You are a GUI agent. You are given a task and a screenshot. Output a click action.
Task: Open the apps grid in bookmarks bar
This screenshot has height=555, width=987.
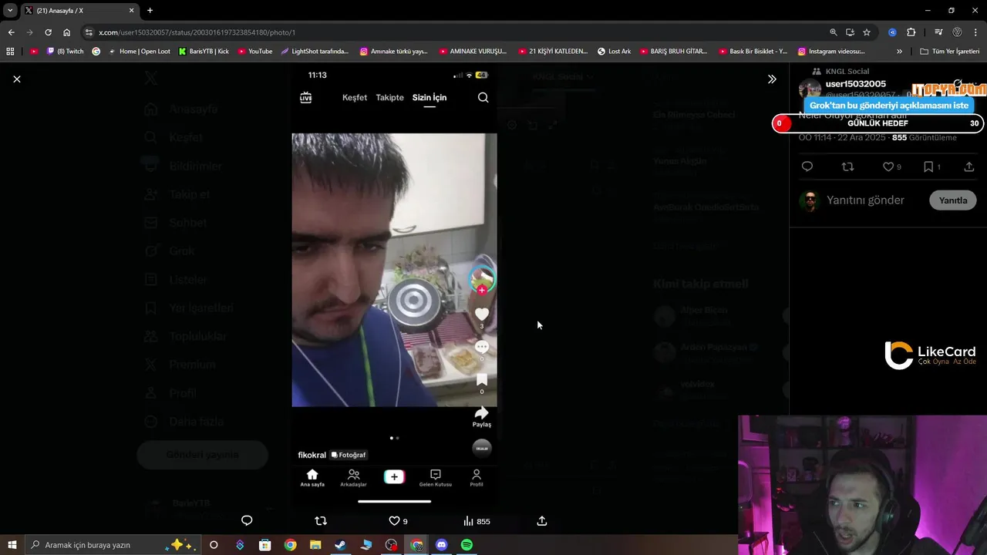pos(10,52)
